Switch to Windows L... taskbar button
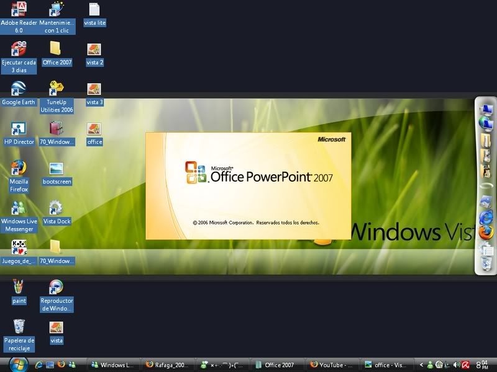 pos(114,365)
